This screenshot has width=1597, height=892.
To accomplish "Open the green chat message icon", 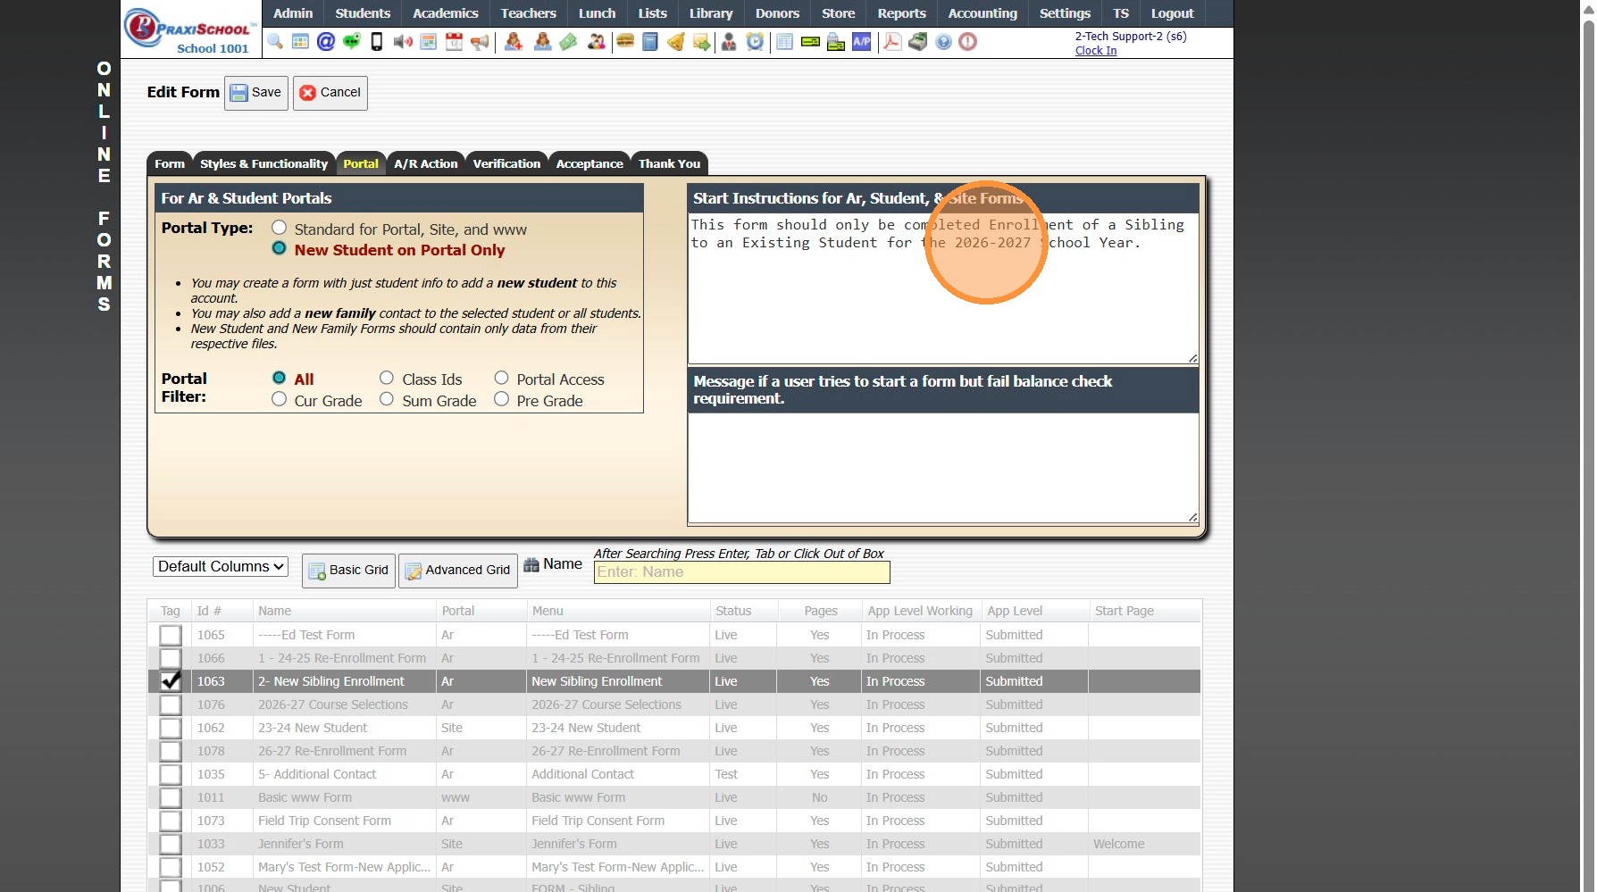I will coord(352,42).
